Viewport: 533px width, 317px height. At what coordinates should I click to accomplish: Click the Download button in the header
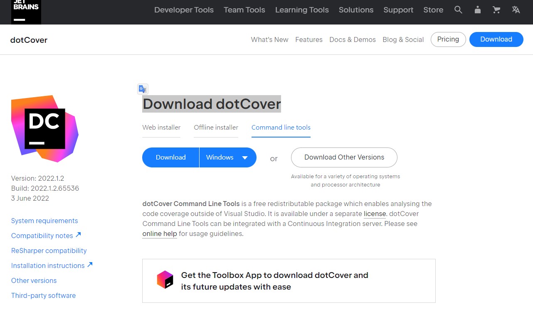pos(496,39)
